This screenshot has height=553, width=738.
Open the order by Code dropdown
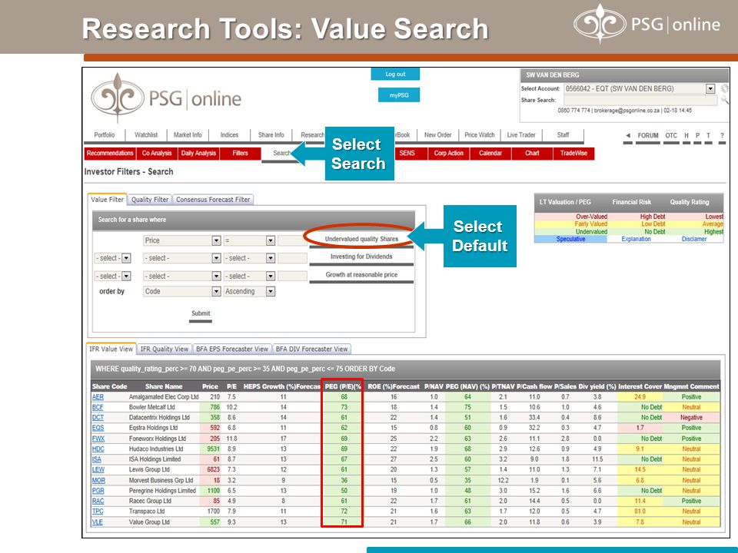point(216,292)
